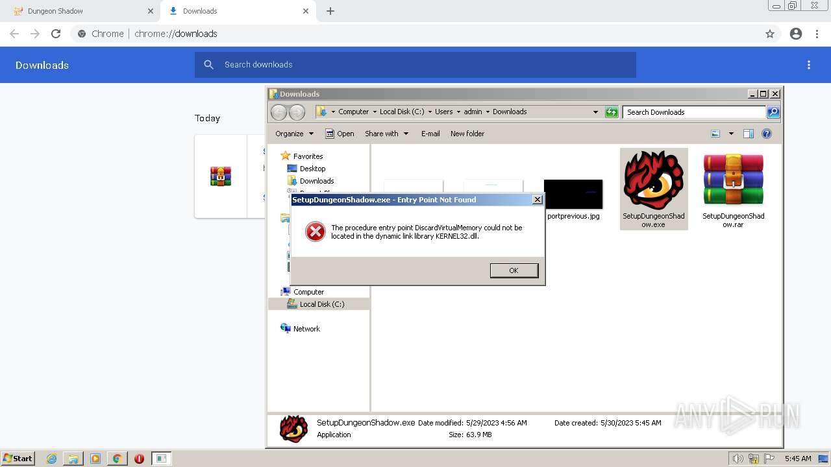Click the Explorer Back navigation button
Screen dimensions: 831x467
pyautogui.click(x=279, y=112)
